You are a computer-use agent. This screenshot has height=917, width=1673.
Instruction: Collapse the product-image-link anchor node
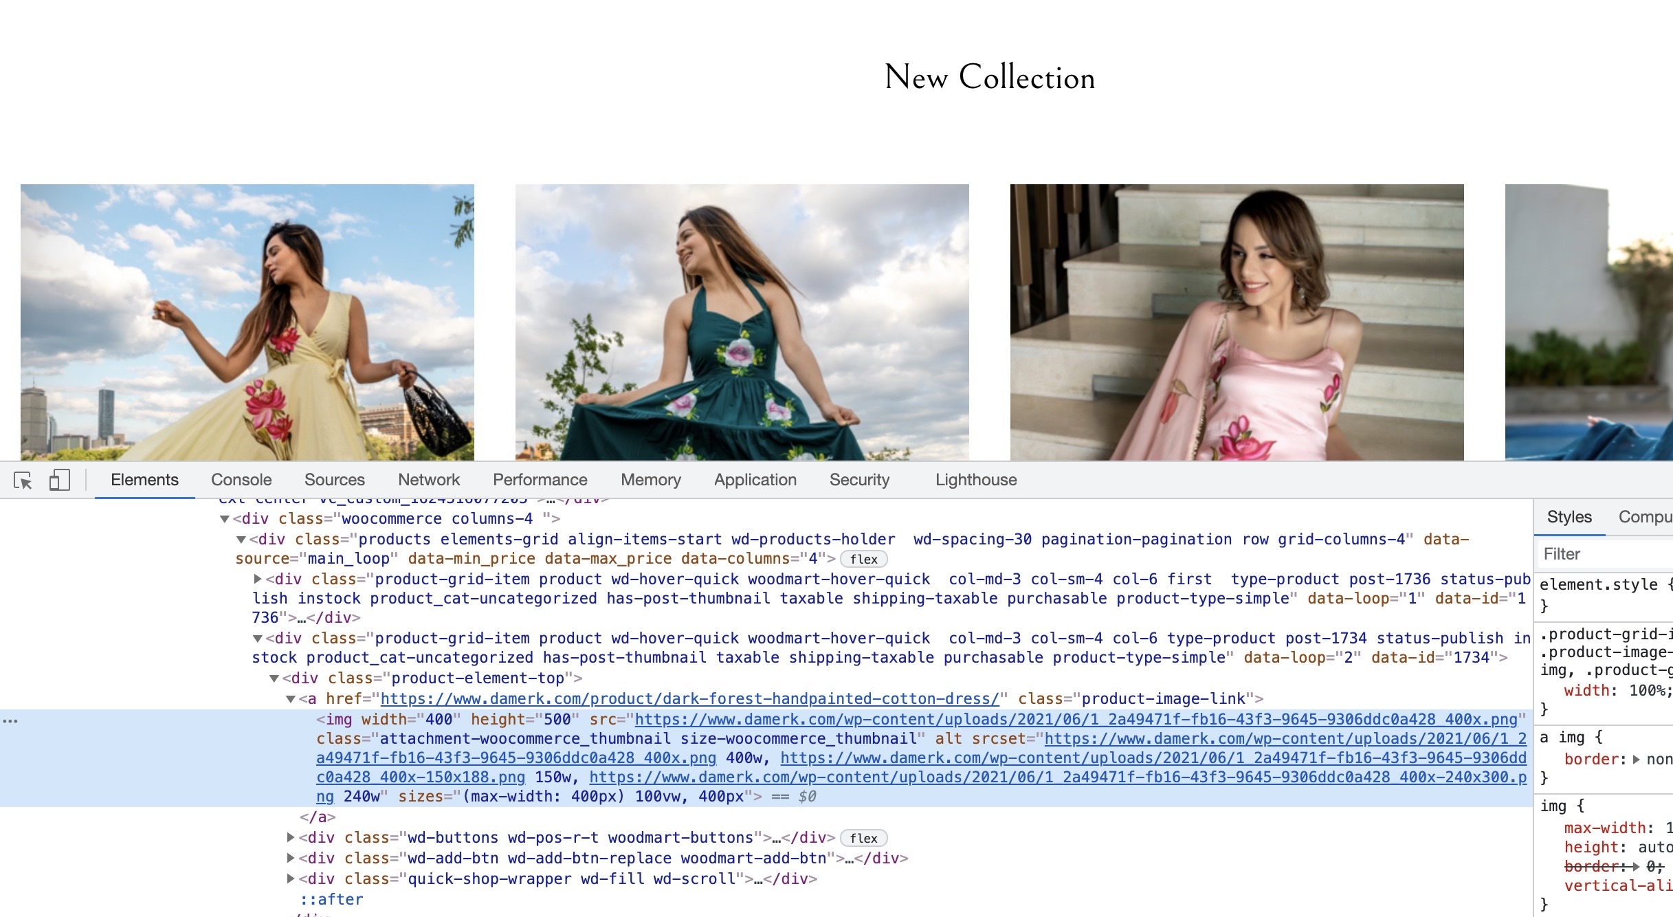click(291, 699)
